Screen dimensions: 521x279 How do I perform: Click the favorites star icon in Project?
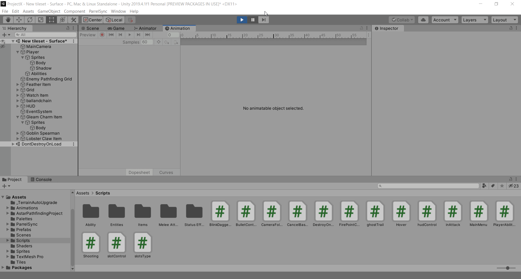point(502,186)
